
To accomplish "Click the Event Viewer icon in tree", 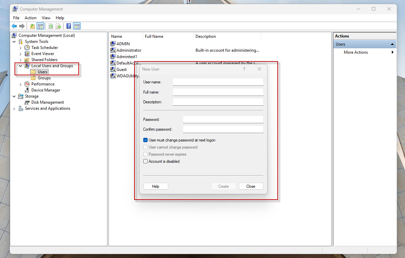I will (x=27, y=54).
